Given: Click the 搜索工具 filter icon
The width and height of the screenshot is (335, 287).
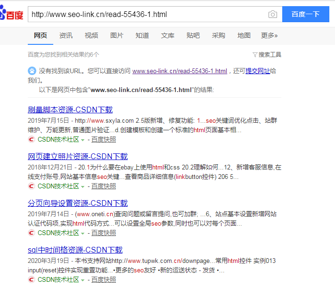Looking at the screenshot, I should (255, 55).
